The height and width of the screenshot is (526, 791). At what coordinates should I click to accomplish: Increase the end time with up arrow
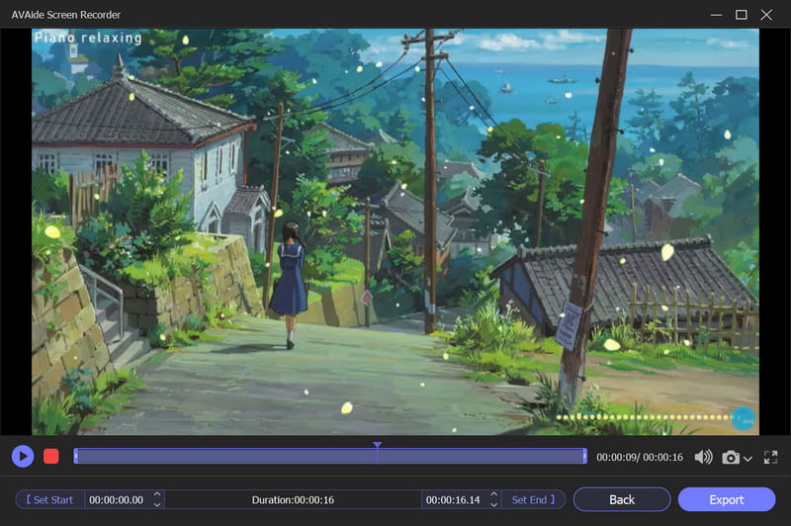[493, 494]
